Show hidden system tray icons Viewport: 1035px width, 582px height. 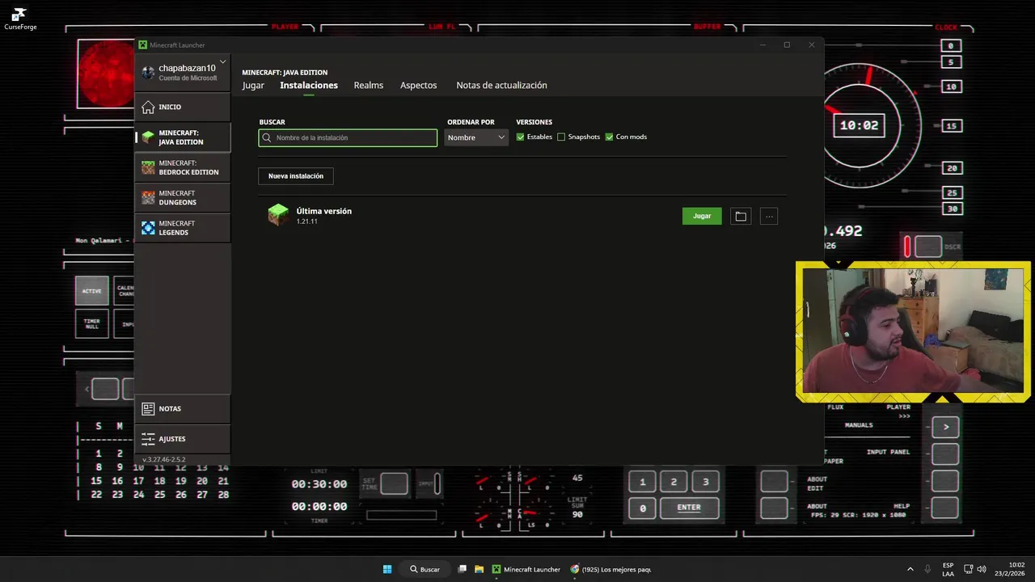(x=910, y=569)
